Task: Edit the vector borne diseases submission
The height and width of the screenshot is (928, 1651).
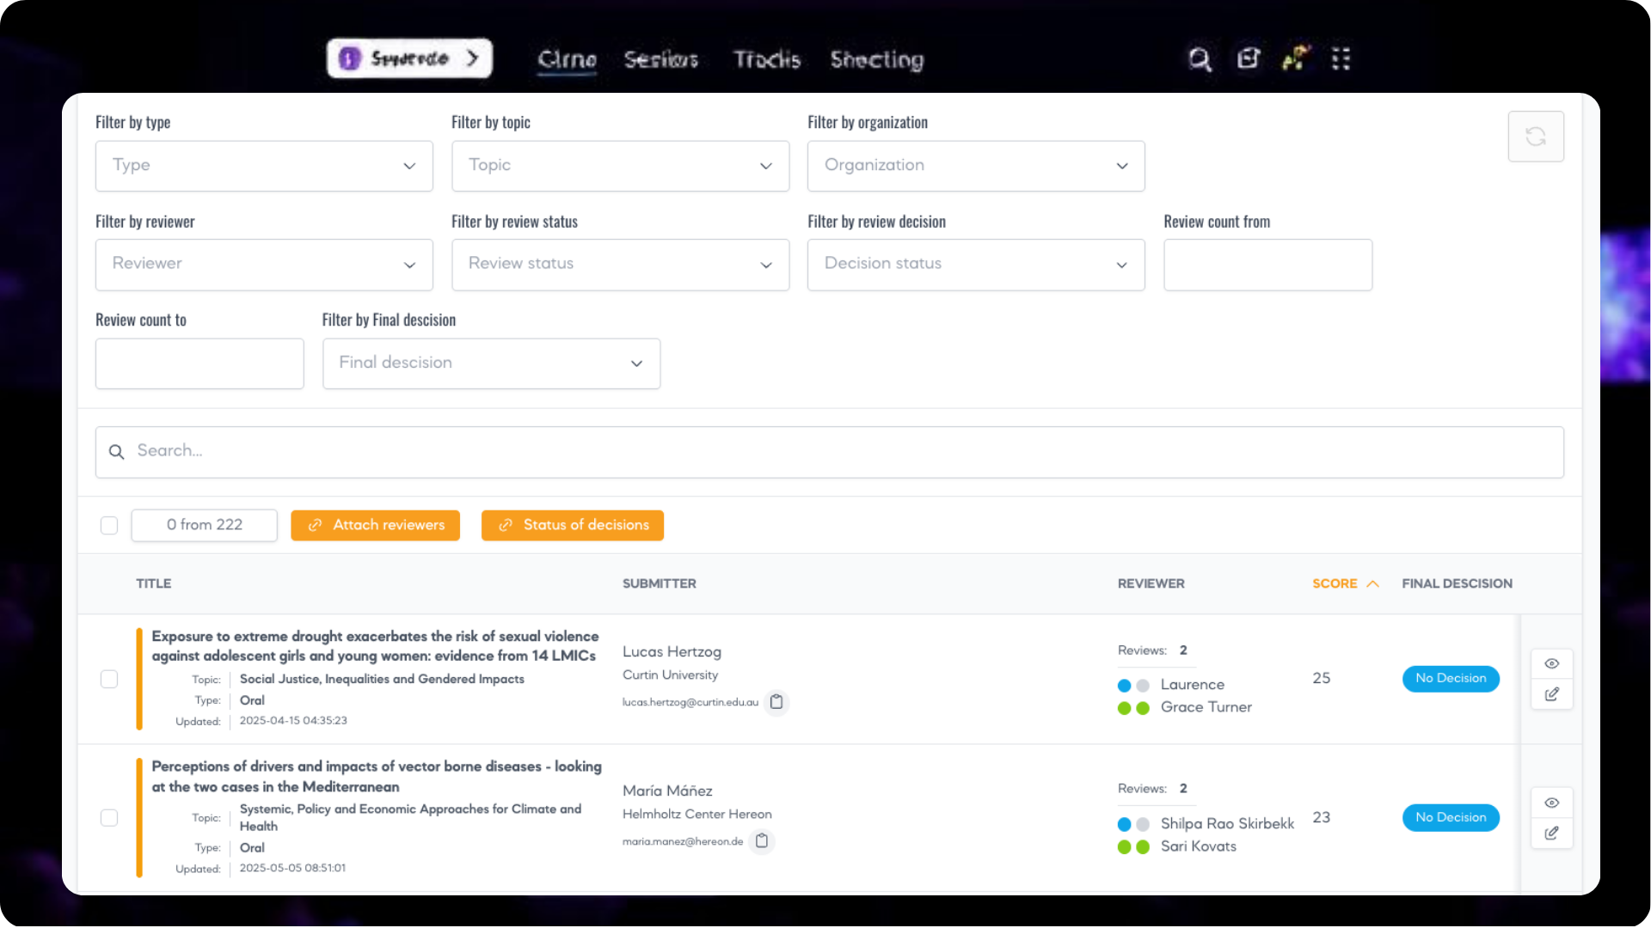Action: pos(1551,833)
